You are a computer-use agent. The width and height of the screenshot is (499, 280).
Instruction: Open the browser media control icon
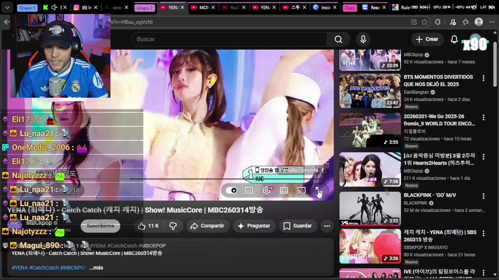(x=453, y=22)
